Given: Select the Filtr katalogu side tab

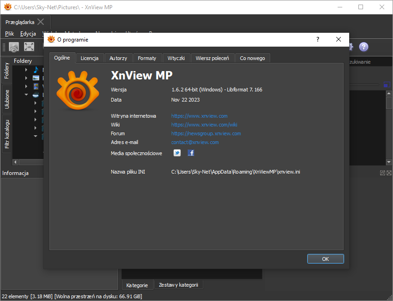Looking at the screenshot, I should pyautogui.click(x=6, y=134).
